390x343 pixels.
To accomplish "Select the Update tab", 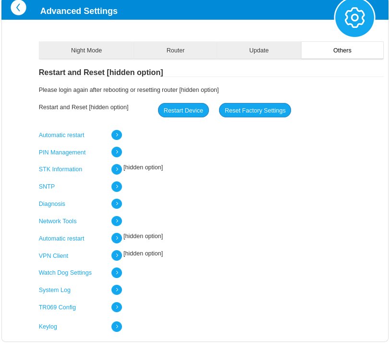I will coord(259,51).
